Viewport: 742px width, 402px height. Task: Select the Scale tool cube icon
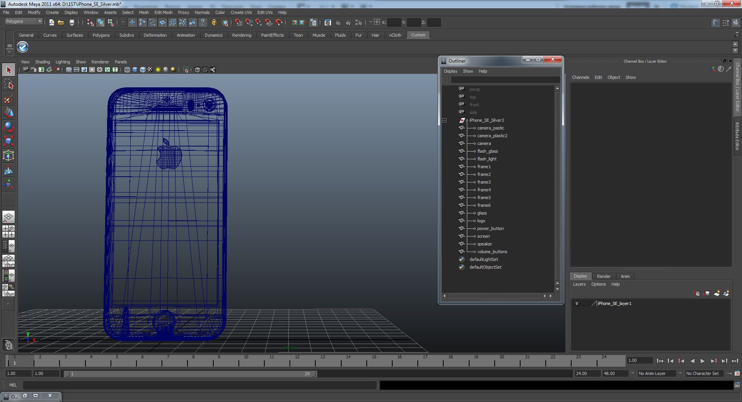pos(9,141)
